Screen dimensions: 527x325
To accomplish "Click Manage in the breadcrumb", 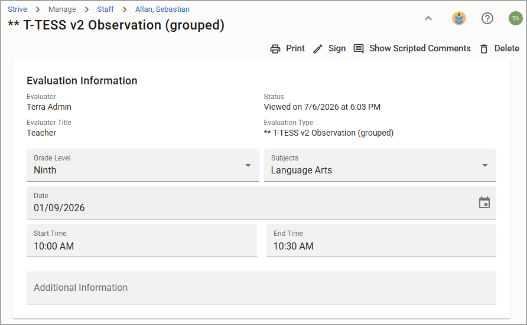I will (x=62, y=9).
